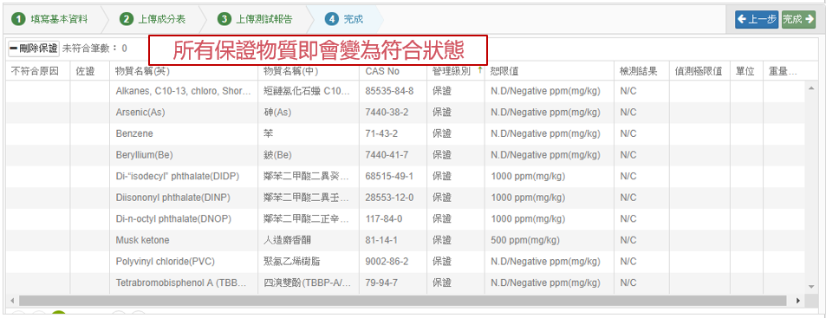Image resolution: width=826 pixels, height=318 pixels.
Task: Click the 物質名稱(中) column header
Action: (309, 72)
